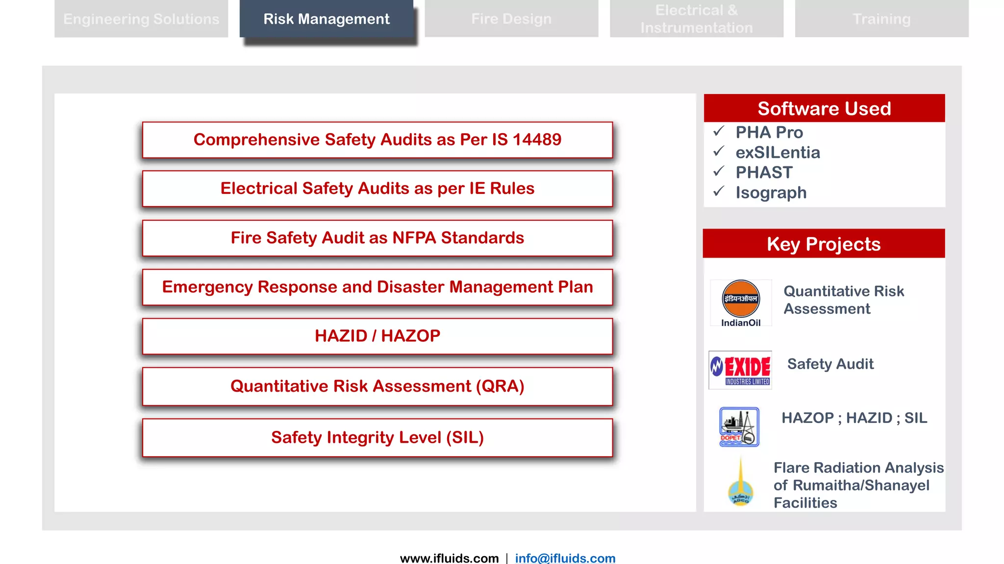This screenshot has height=564, width=1004.
Task: Click the Software Used red header
Action: tap(824, 108)
